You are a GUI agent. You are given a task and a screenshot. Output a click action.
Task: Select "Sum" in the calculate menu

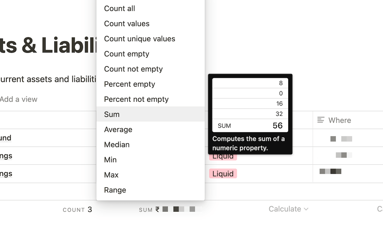click(111, 114)
